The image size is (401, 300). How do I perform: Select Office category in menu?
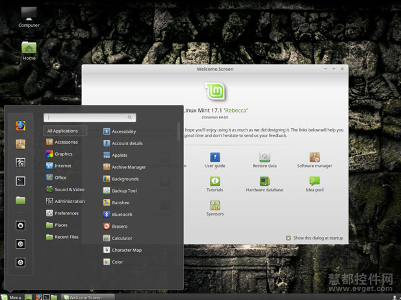pyautogui.click(x=57, y=178)
